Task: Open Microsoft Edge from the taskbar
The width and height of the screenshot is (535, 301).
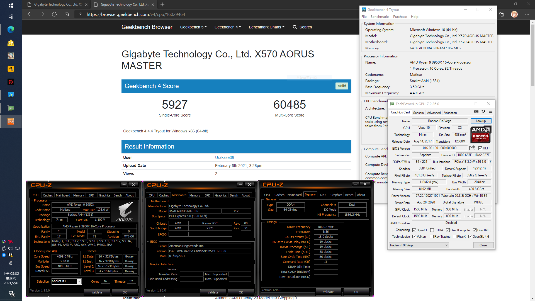Action: pyautogui.click(x=11, y=30)
